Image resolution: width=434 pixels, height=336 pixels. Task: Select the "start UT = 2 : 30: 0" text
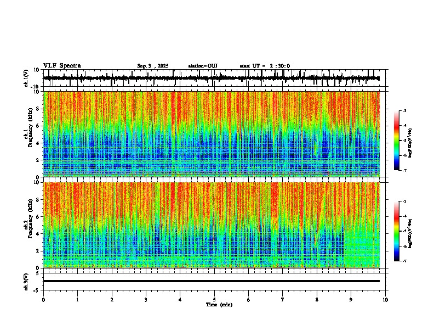[265, 66]
